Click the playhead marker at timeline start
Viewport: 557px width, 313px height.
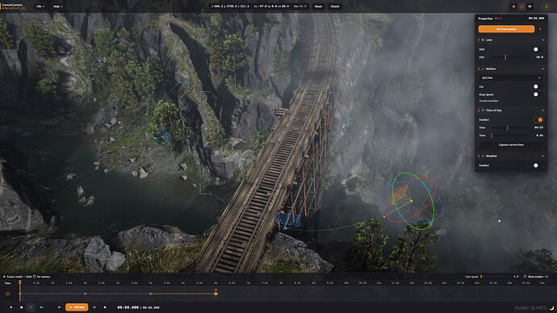tap(20, 282)
